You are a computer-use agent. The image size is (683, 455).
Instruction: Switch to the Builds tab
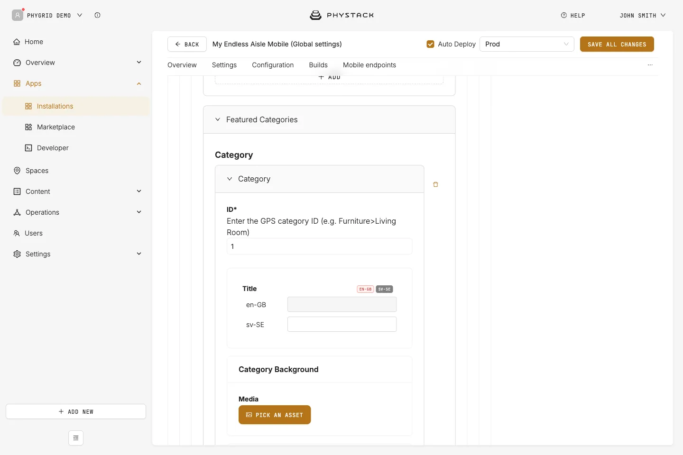click(x=318, y=65)
